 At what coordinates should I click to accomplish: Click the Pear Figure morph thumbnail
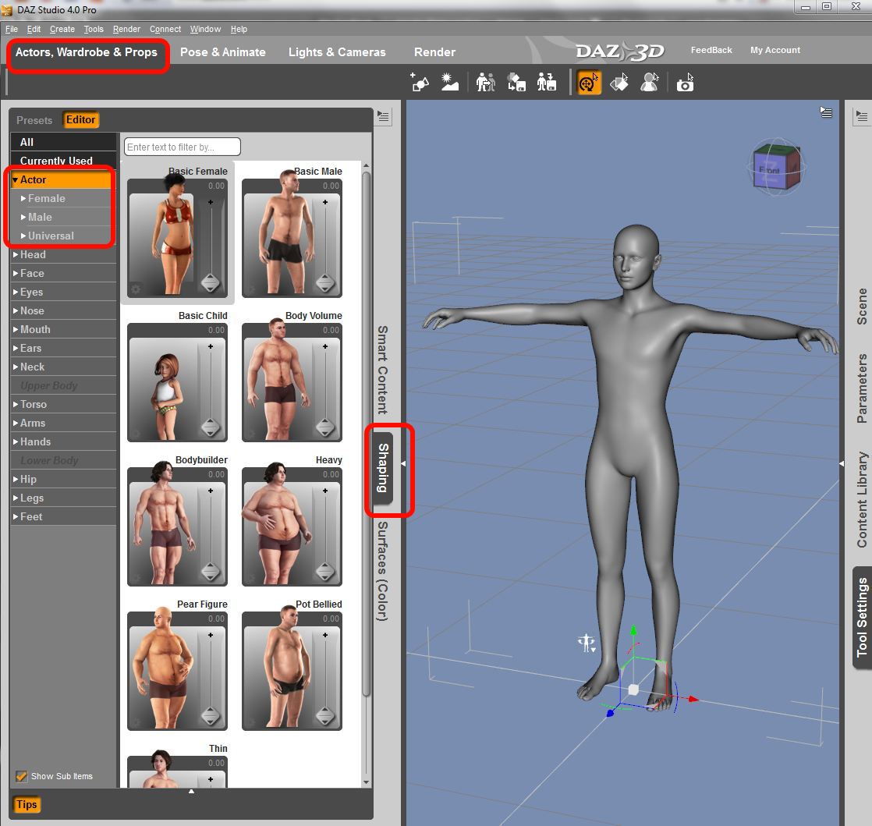165,670
